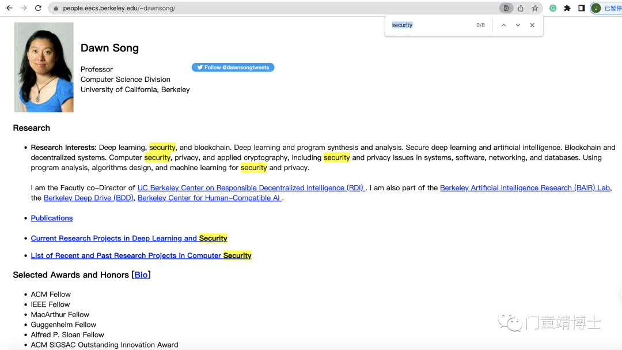This screenshot has height=350, width=622.
Task: Open the Bio link
Action: [x=141, y=275]
